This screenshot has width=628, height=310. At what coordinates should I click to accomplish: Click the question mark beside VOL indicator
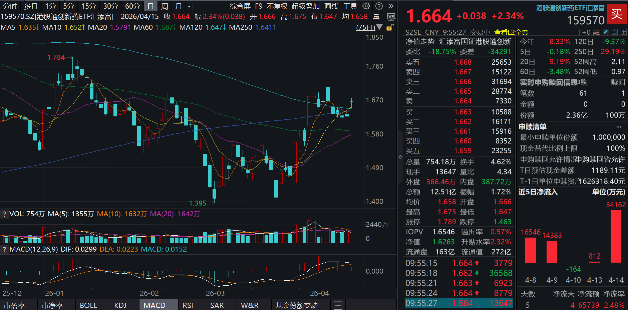4,214
